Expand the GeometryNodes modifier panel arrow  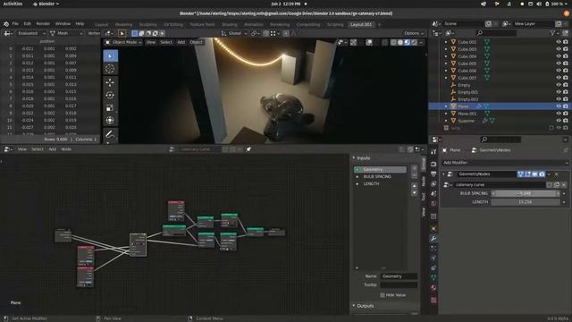click(x=443, y=174)
